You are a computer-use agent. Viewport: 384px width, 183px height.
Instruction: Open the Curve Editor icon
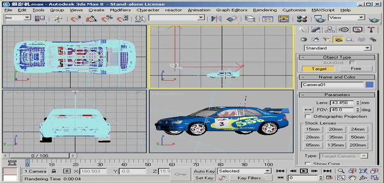[x=268, y=19]
